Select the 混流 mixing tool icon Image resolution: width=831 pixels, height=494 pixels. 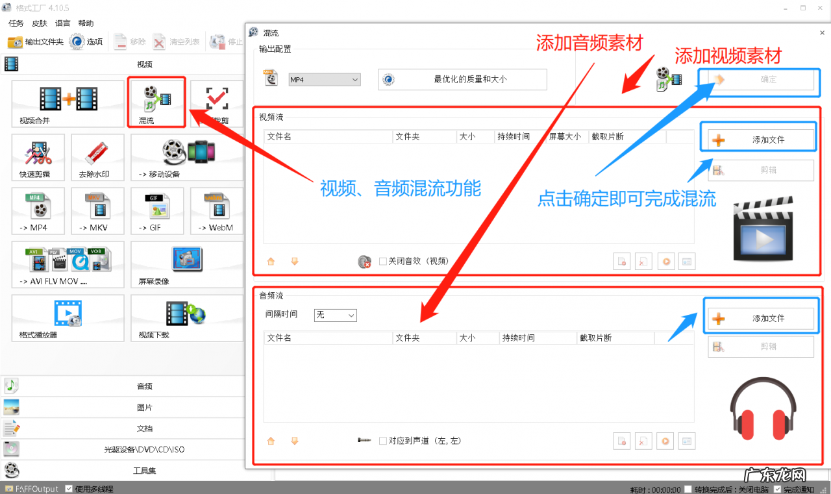[x=156, y=102]
